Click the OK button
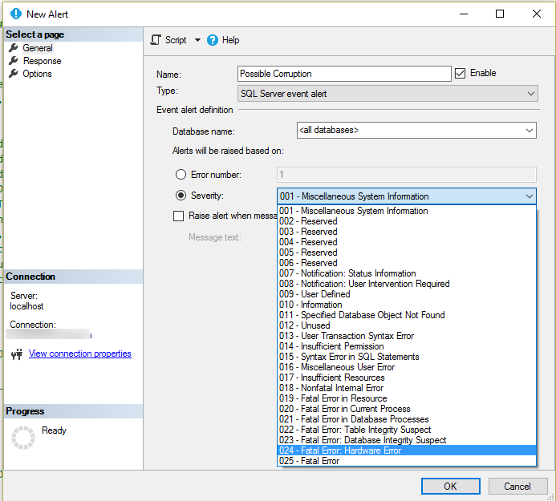 click(450, 486)
